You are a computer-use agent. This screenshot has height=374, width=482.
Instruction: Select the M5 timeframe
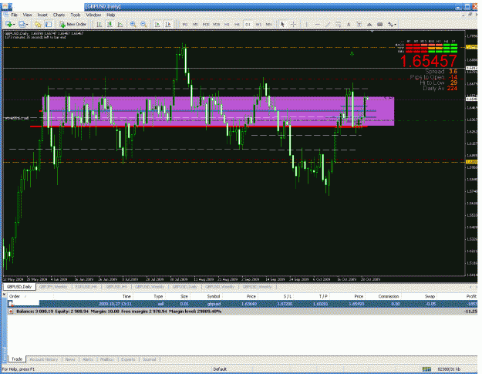click(x=195, y=24)
